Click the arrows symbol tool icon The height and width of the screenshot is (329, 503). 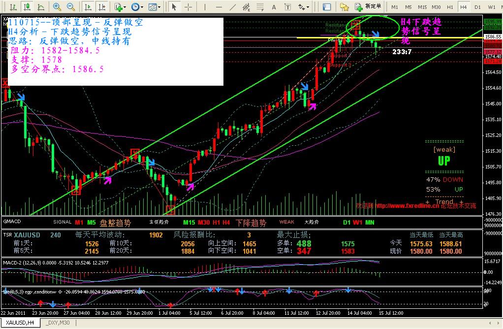point(301,7)
